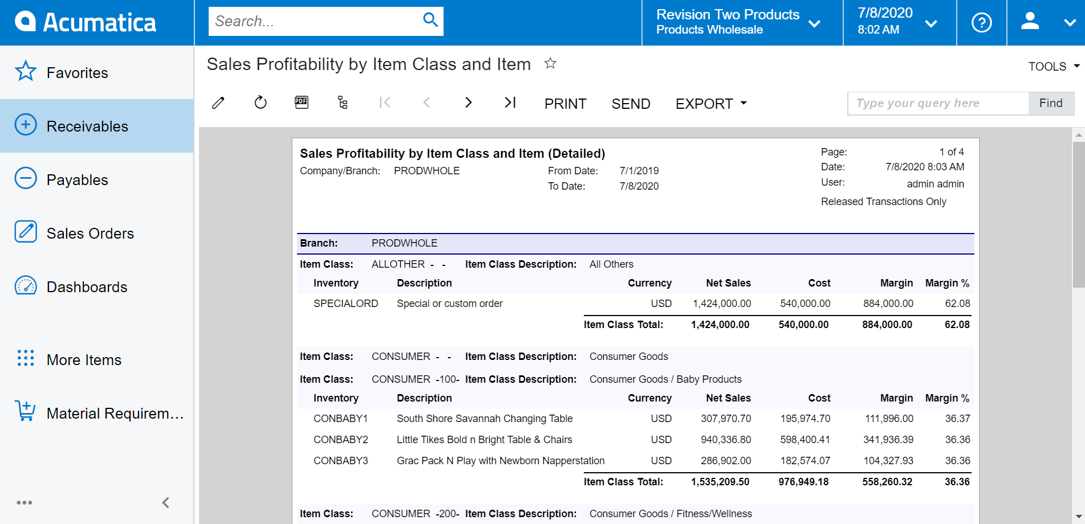Viewport: 1085px width, 524px height.
Task: Click the Sales Orders pencil icon
Action: click(26, 232)
